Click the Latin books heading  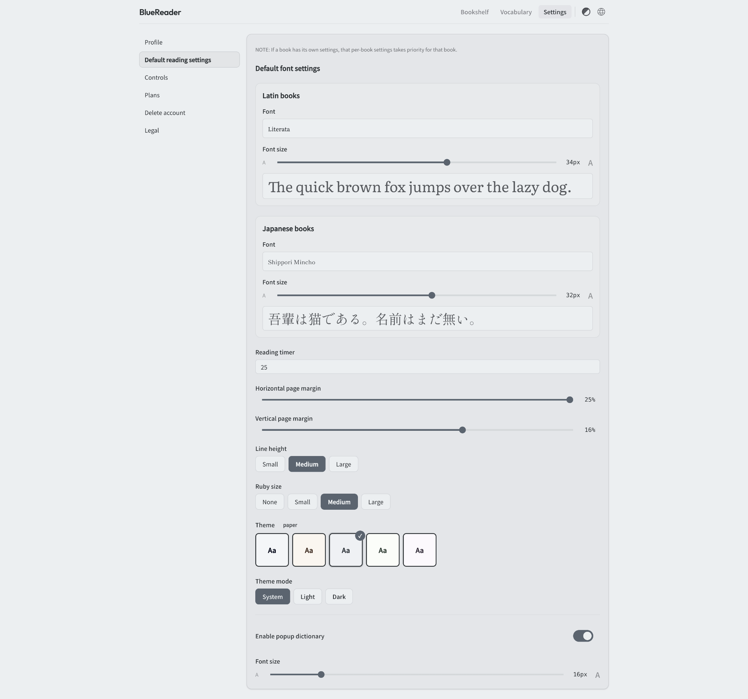coord(281,96)
